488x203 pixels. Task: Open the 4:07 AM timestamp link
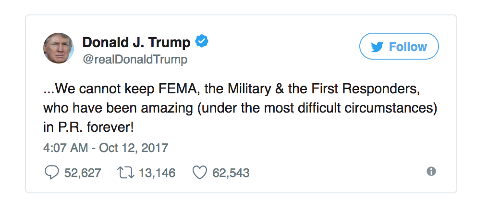[x=67, y=147]
